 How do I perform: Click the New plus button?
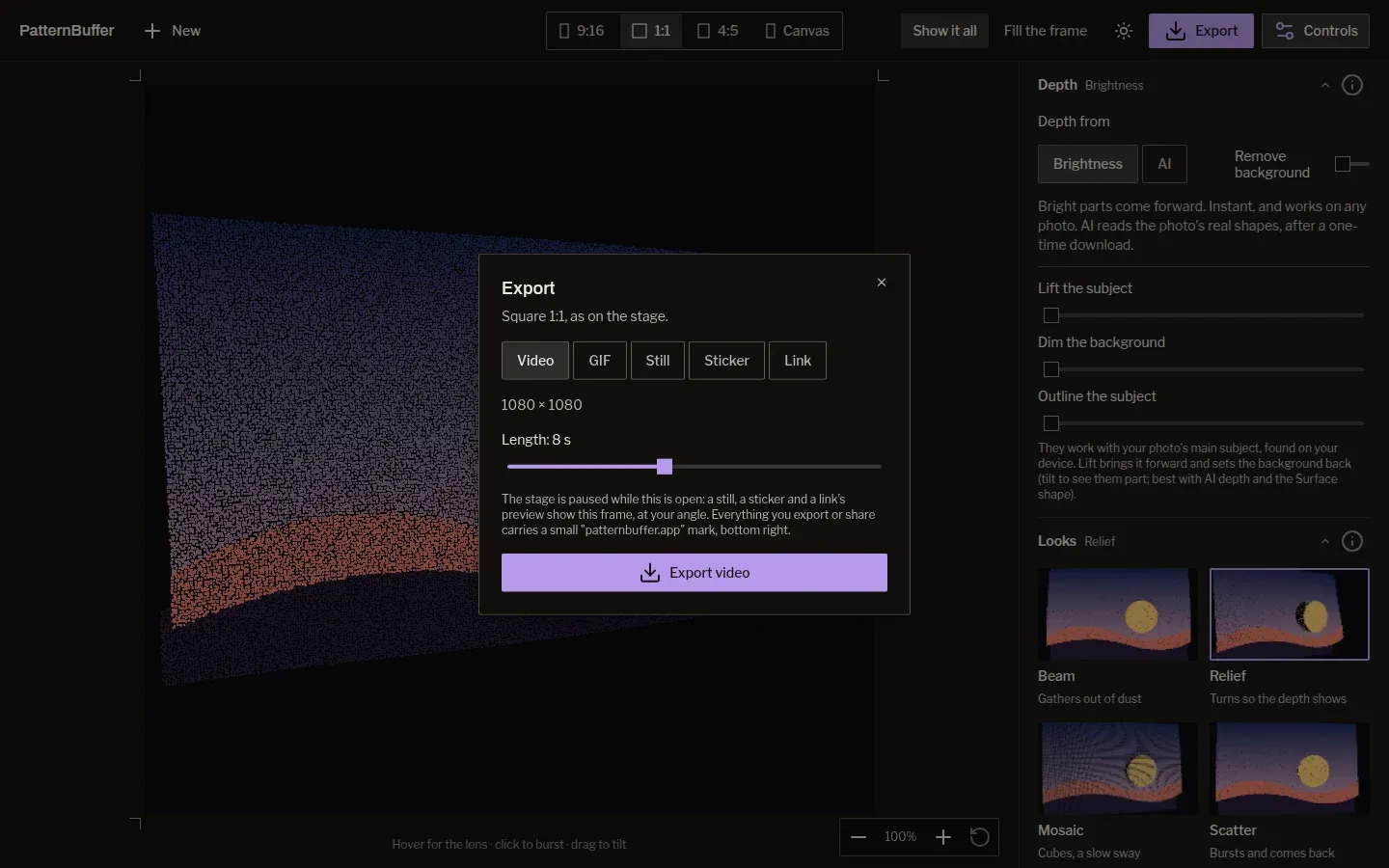(x=173, y=31)
